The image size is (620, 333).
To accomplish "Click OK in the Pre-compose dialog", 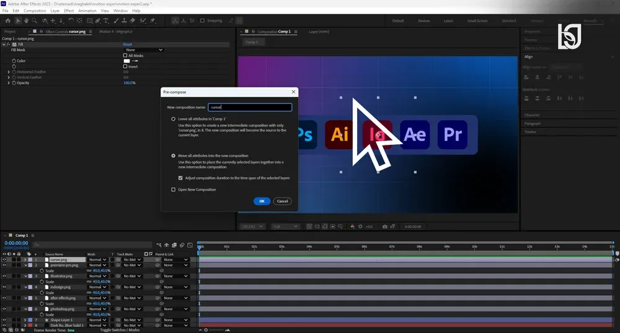I will tap(262, 201).
